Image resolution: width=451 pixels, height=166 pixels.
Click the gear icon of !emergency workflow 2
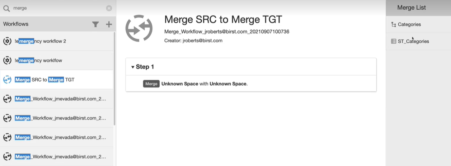pos(7,41)
